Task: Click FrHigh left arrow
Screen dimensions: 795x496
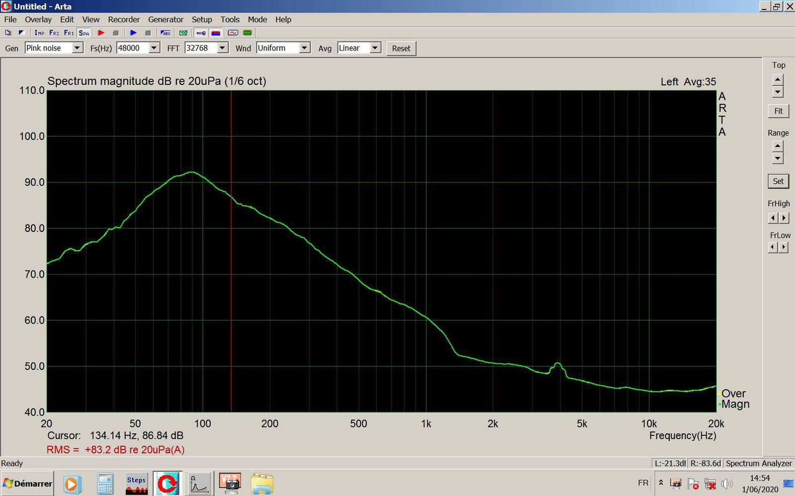Action: [773, 218]
